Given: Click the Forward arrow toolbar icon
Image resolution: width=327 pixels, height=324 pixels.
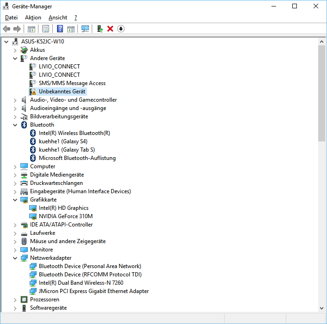Looking at the screenshot, I should tap(17, 29).
